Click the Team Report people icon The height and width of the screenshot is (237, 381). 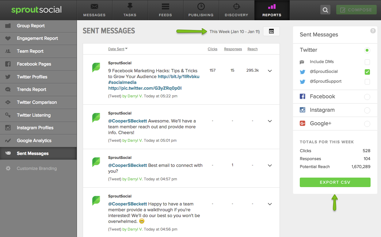click(8, 51)
